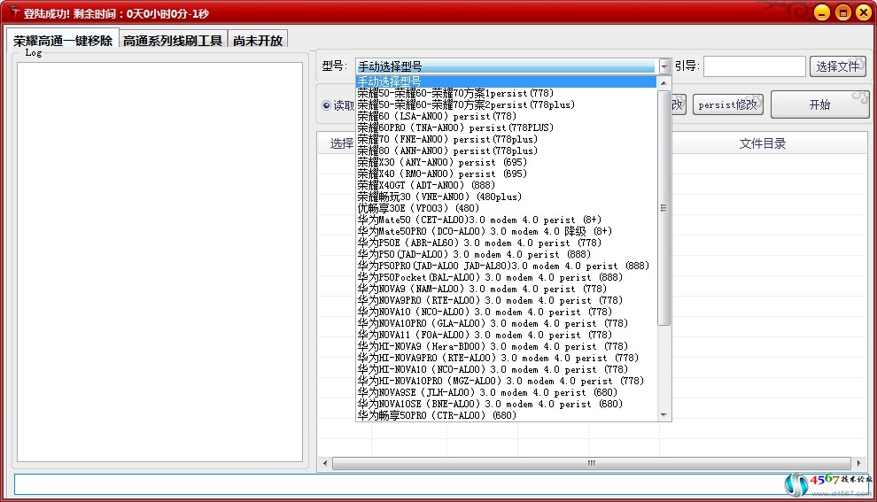Select 华为Mate50PRO (DCO-AL00) 降级 entry
Image resolution: width=877 pixels, height=502 pixels.
click(x=506, y=231)
